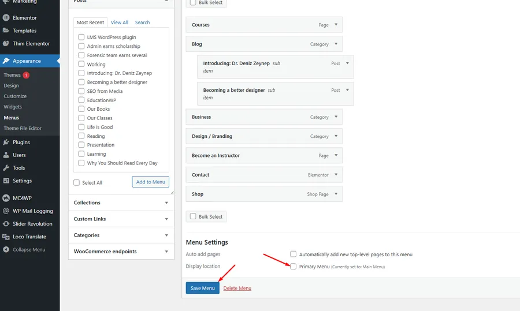
Task: Click the Users person icon
Action: [x=6, y=155]
